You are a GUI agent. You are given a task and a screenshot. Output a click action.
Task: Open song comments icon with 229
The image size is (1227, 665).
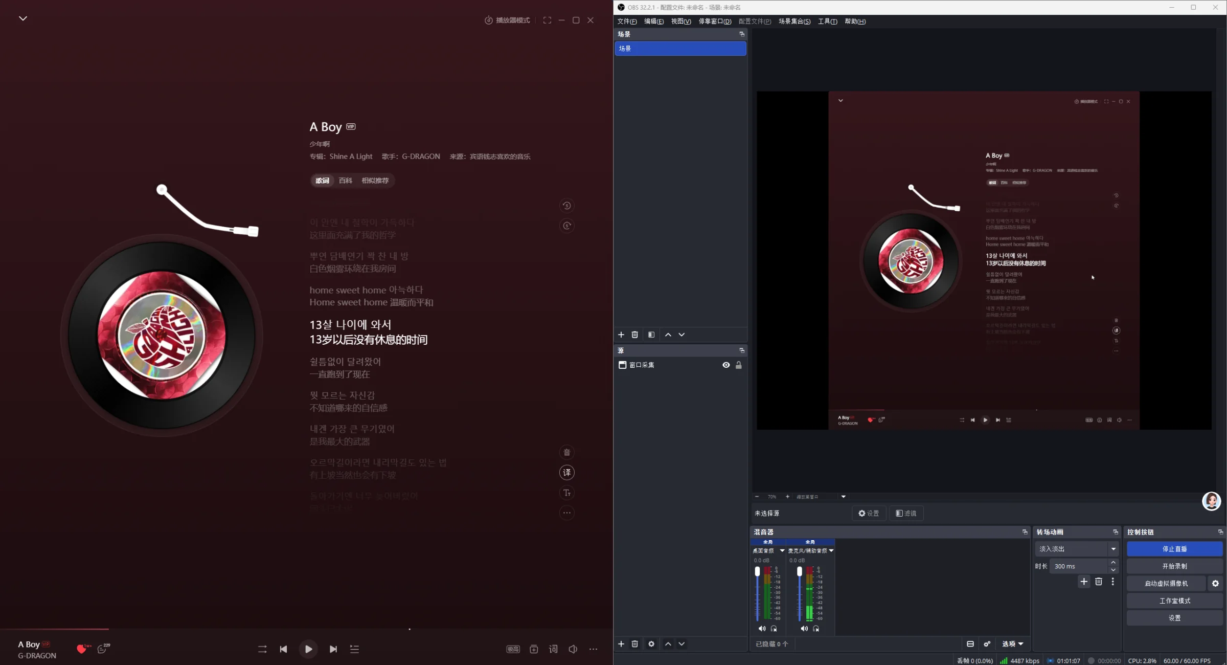click(x=103, y=648)
